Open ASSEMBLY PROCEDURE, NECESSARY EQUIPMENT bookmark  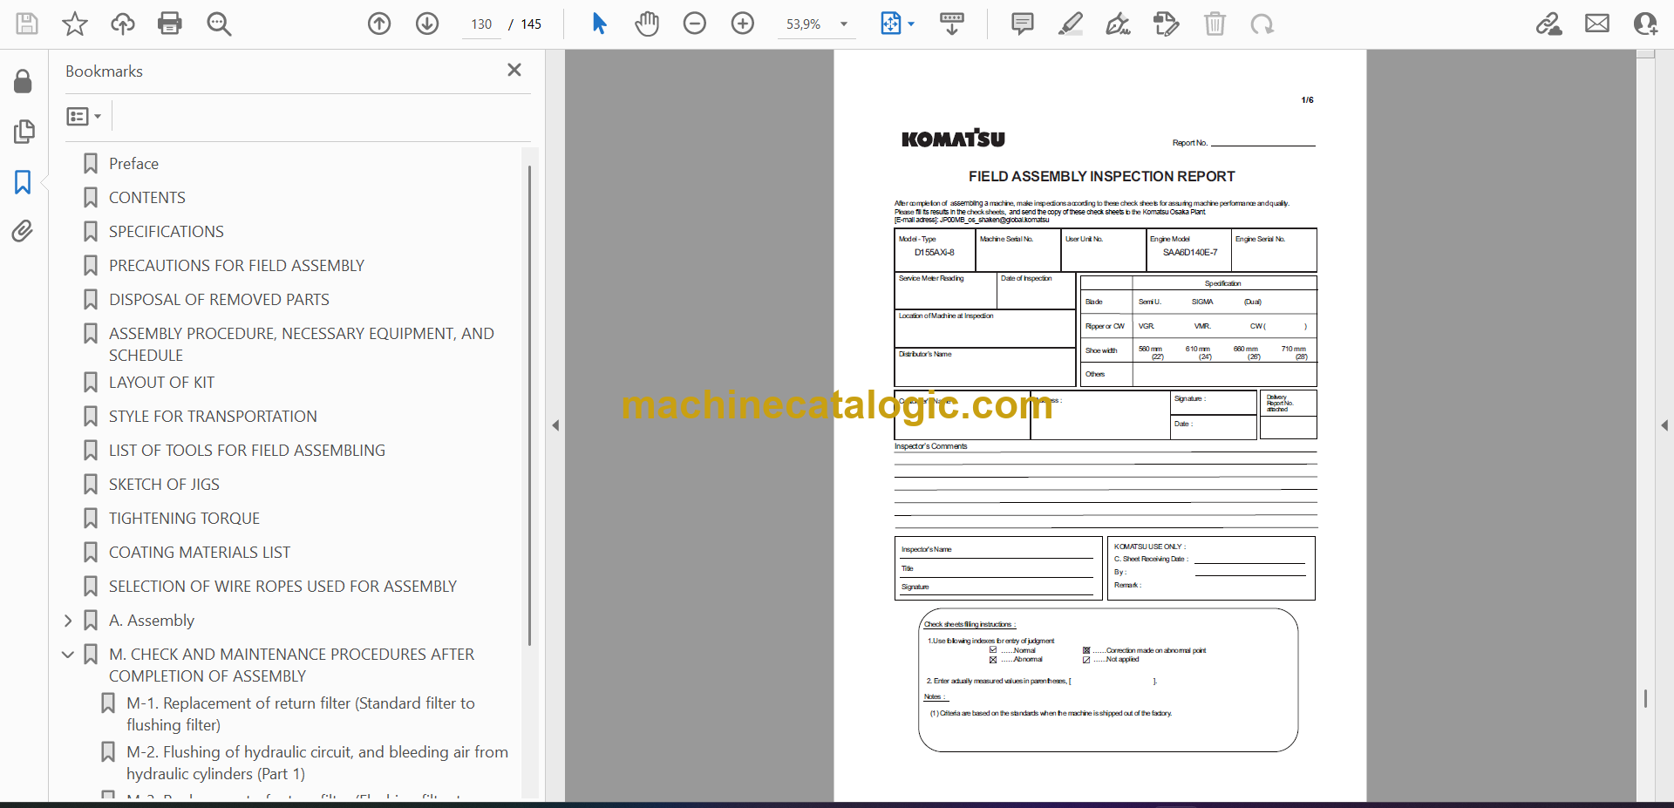pos(302,344)
